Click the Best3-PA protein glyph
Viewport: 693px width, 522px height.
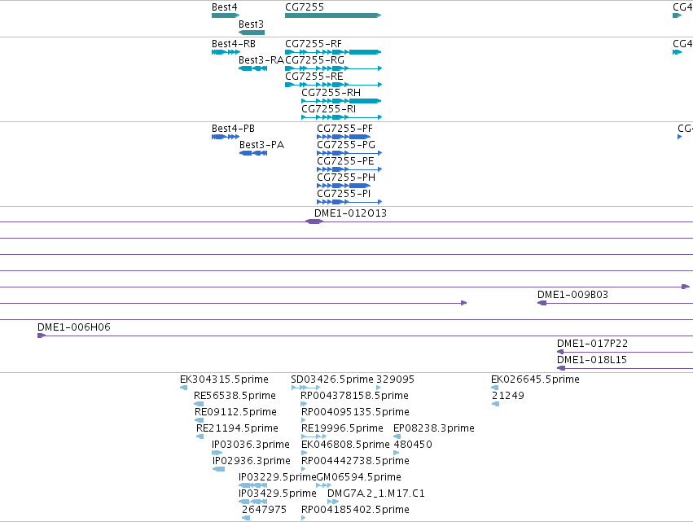pyautogui.click(x=253, y=153)
